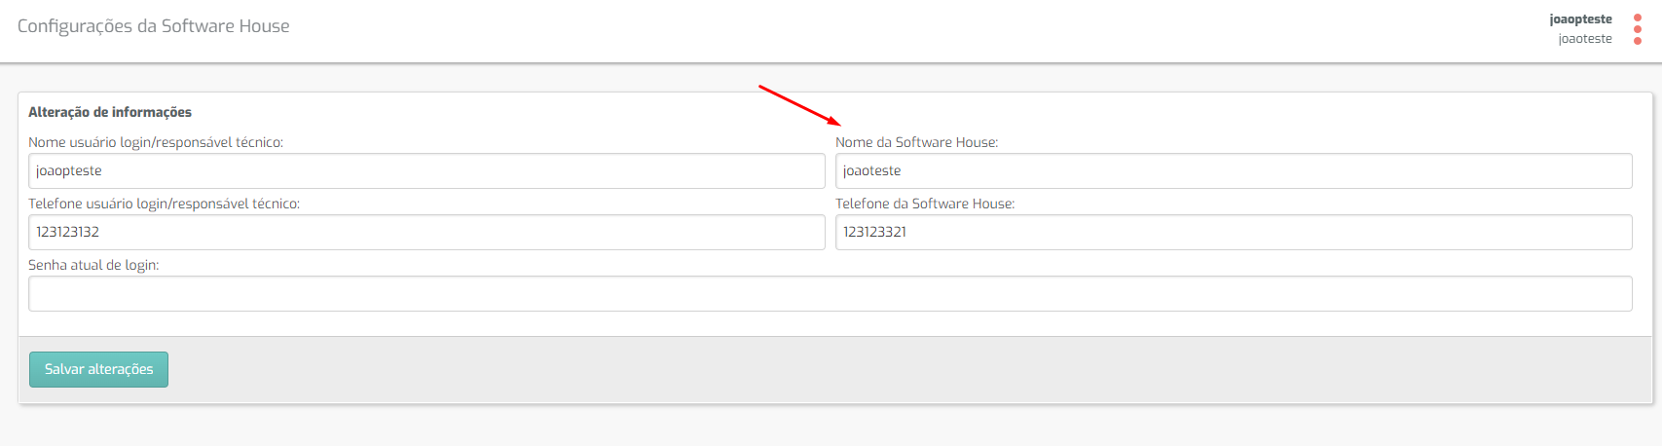Click the Telefone da Software House field
Image resolution: width=1662 pixels, height=446 pixels.
click(1234, 232)
